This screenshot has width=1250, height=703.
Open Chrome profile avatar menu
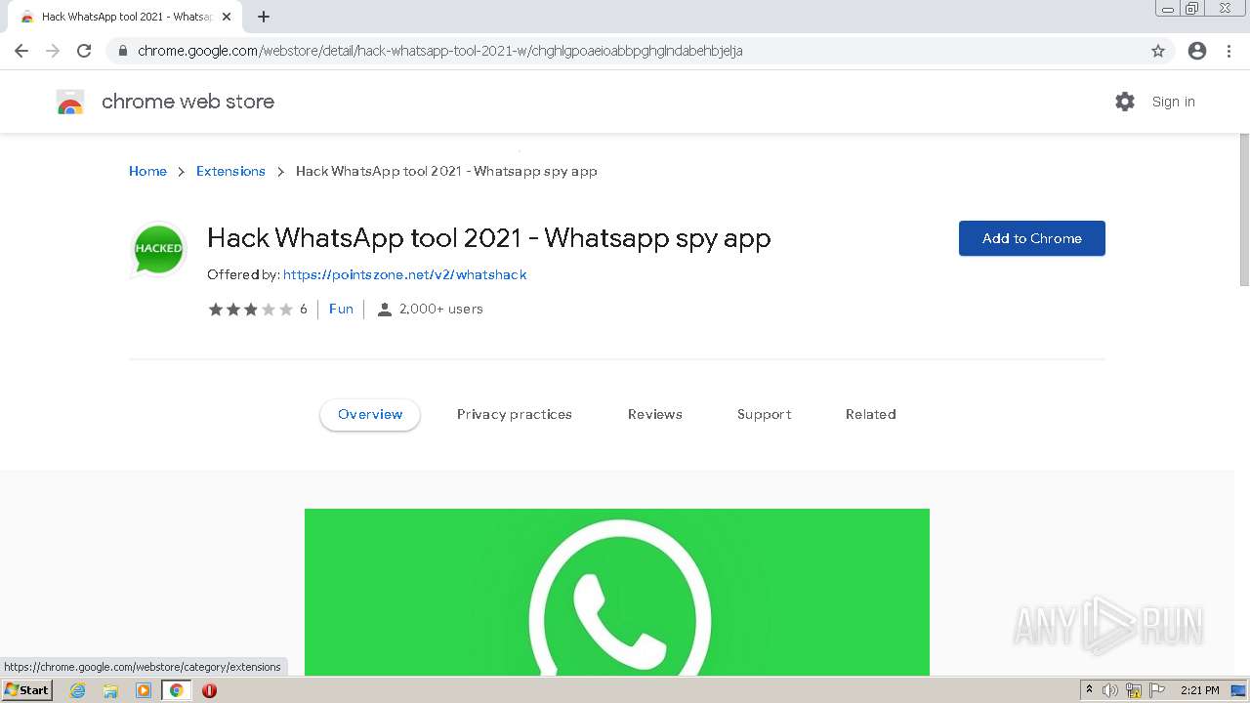[1197, 51]
